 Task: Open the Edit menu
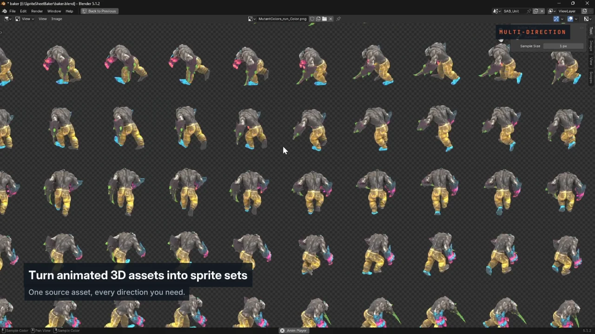coord(23,11)
